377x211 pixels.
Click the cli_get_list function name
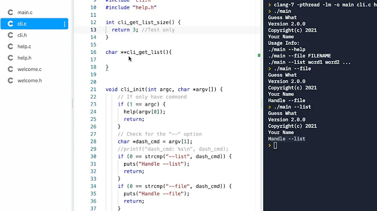[145, 52]
